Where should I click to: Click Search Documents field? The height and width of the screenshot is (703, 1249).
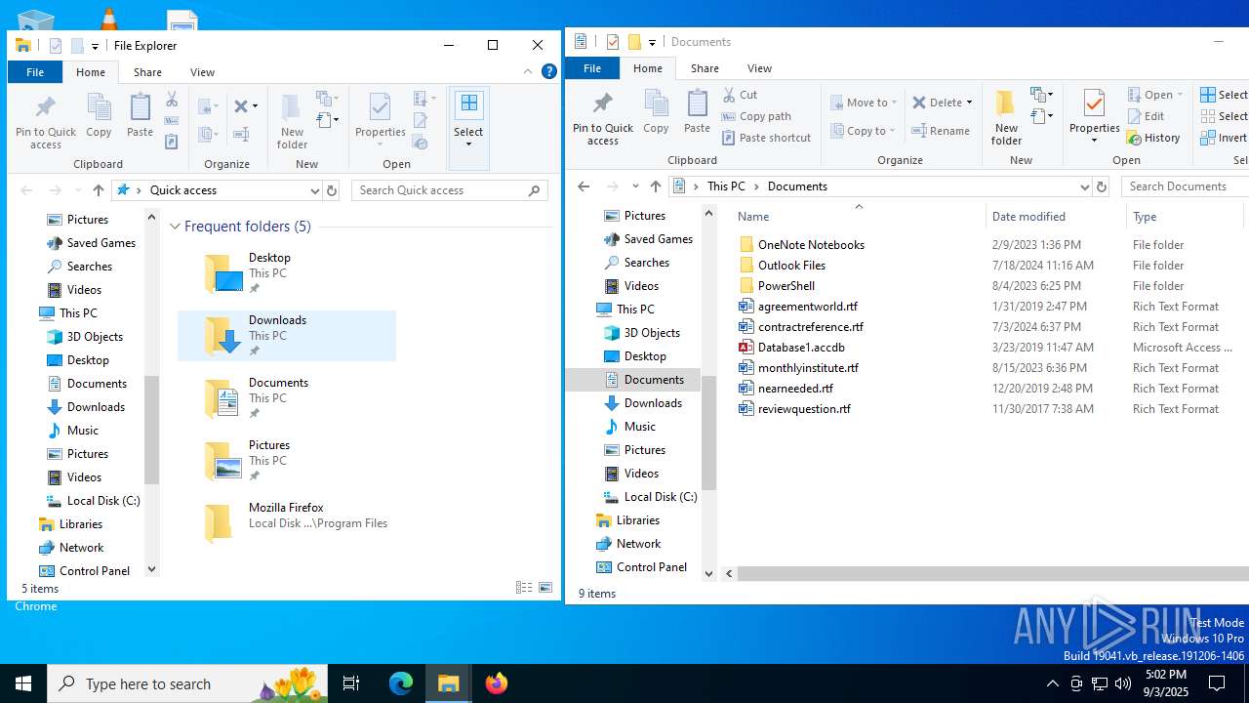click(1185, 186)
